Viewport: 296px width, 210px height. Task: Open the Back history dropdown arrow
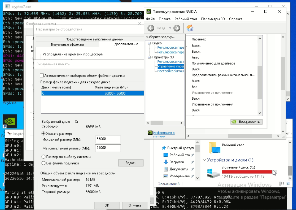(170, 28)
